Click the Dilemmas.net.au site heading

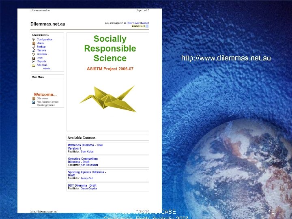[x=48, y=24]
